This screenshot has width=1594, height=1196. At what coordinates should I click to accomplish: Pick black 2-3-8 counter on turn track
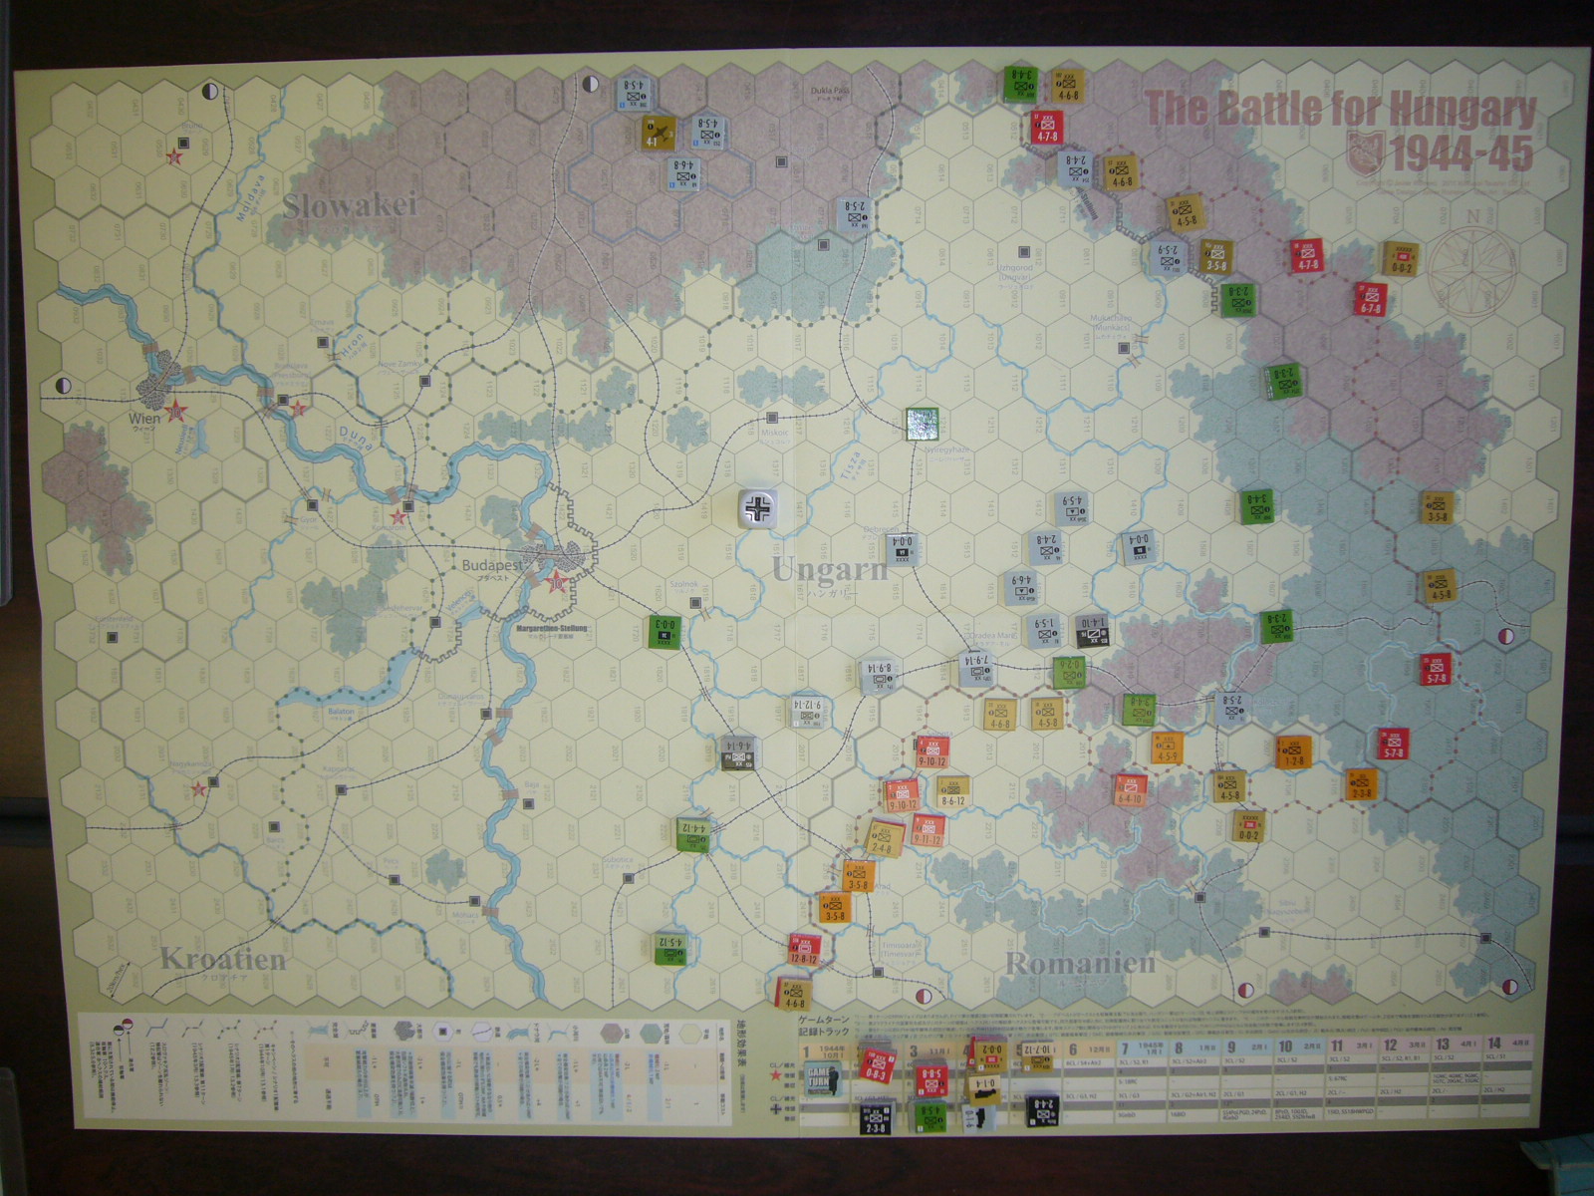coord(876,1119)
